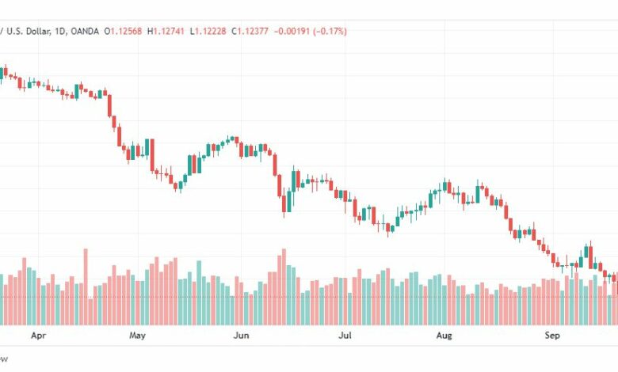Select the tallest red volume bar in mid-June

click(284, 287)
